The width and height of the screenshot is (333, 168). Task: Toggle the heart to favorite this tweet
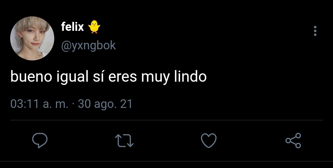[209, 140]
